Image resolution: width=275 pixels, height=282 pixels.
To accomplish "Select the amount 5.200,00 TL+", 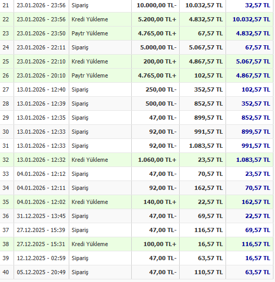I will (x=157, y=19).
